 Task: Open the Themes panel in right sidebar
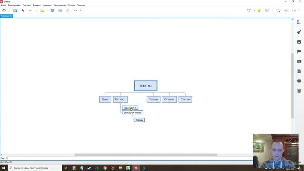point(299,61)
